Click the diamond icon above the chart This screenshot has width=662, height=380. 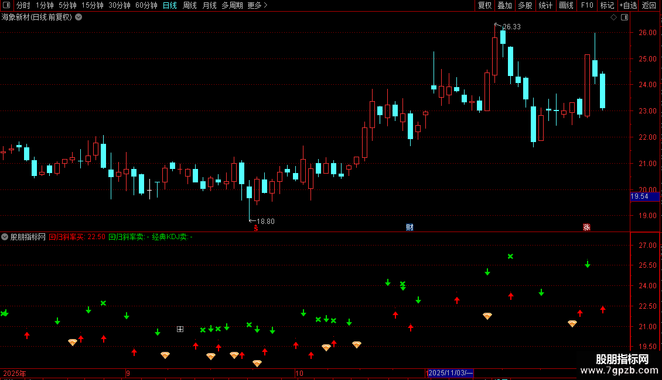pyautogui.click(x=614, y=18)
